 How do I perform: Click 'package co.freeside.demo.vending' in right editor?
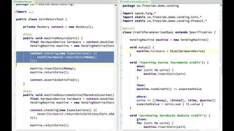[x=151, y=6]
